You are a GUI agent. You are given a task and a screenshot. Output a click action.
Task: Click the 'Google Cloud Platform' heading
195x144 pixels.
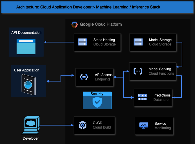point(101,24)
